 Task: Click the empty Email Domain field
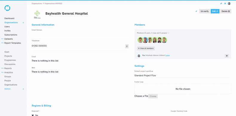pos(80,34)
